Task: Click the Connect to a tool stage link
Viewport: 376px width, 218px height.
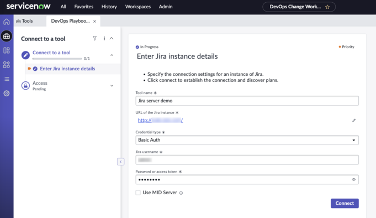Action: coord(51,53)
